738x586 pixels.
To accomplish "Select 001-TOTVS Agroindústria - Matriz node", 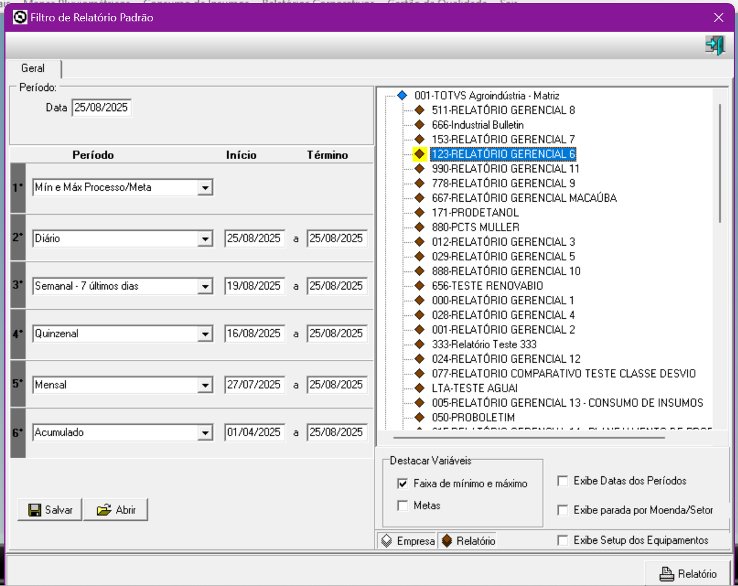I will point(487,96).
